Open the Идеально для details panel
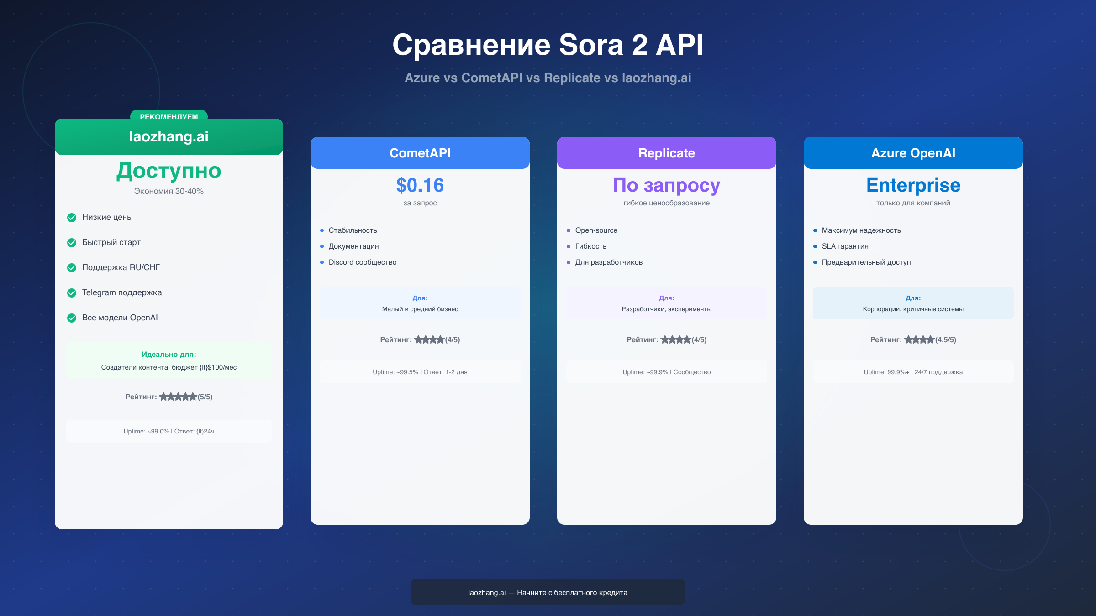 pyautogui.click(x=169, y=360)
